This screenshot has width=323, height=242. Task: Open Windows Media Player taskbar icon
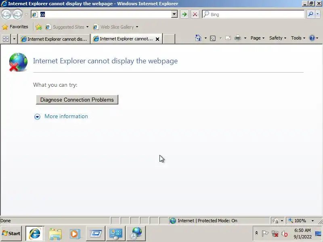coord(75,234)
